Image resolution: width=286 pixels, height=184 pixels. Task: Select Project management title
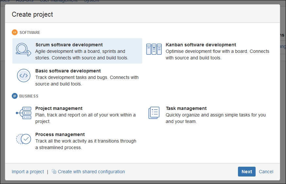click(x=59, y=108)
